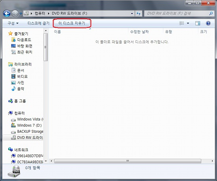This screenshot has height=181, width=217.
Task: Select DVD RW 드라이브 (F:) breadcrumb
Action: 69,13
